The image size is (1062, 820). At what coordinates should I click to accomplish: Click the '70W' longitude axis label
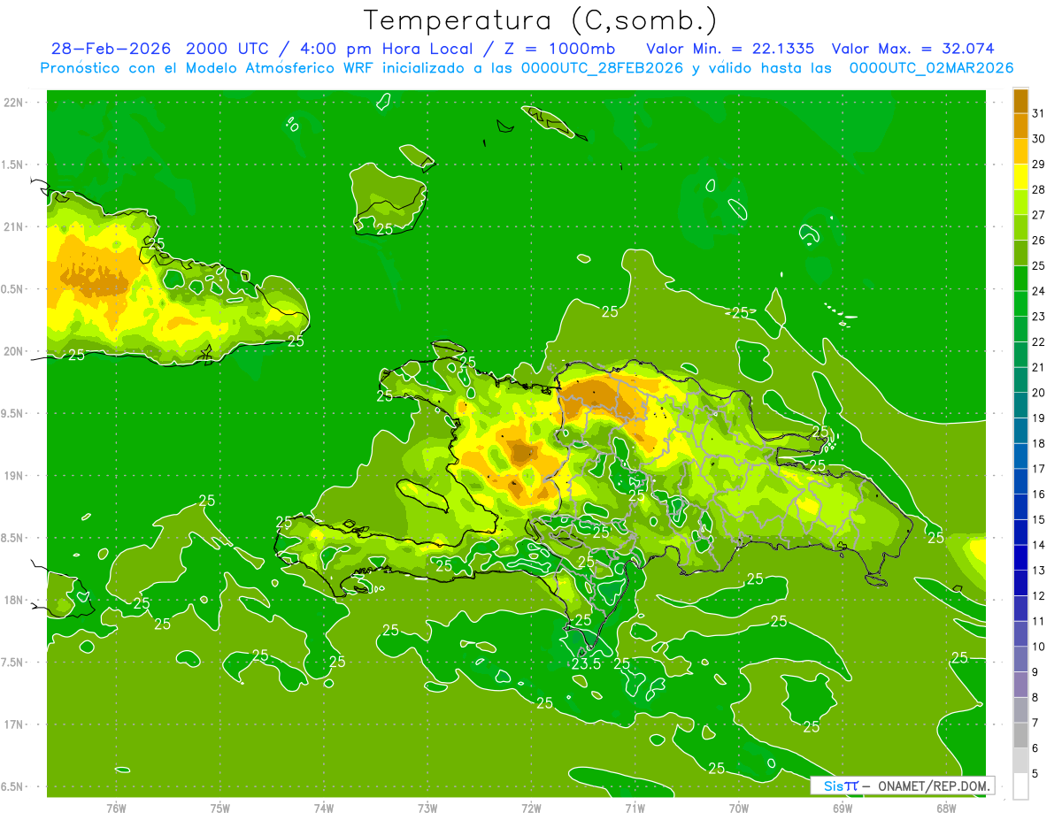point(739,808)
